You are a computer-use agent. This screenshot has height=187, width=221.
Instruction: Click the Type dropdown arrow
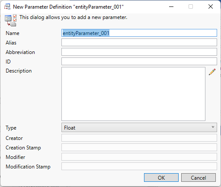click(213, 127)
